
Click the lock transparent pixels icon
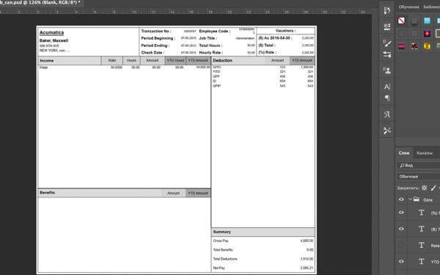point(425,188)
